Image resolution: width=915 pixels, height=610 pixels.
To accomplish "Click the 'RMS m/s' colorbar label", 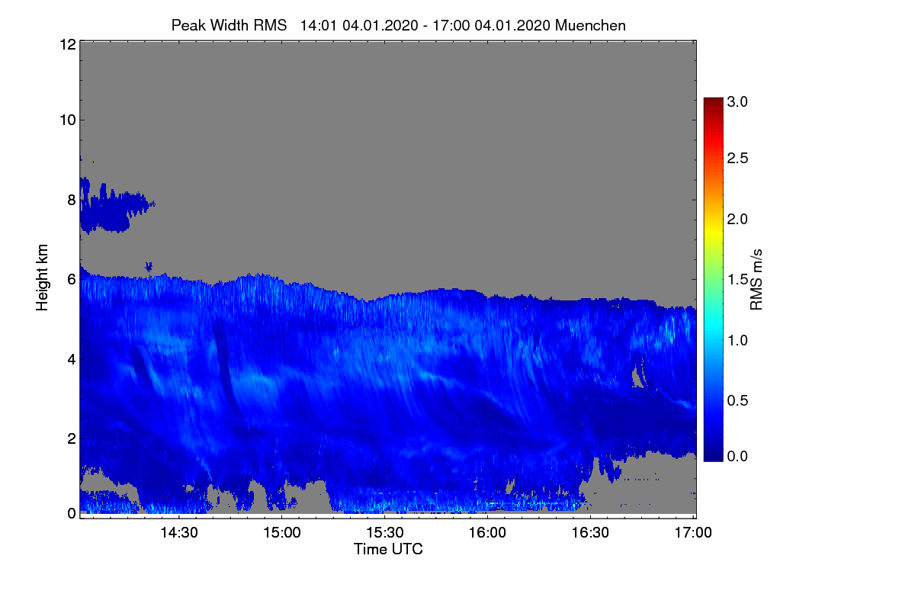I will [x=756, y=279].
